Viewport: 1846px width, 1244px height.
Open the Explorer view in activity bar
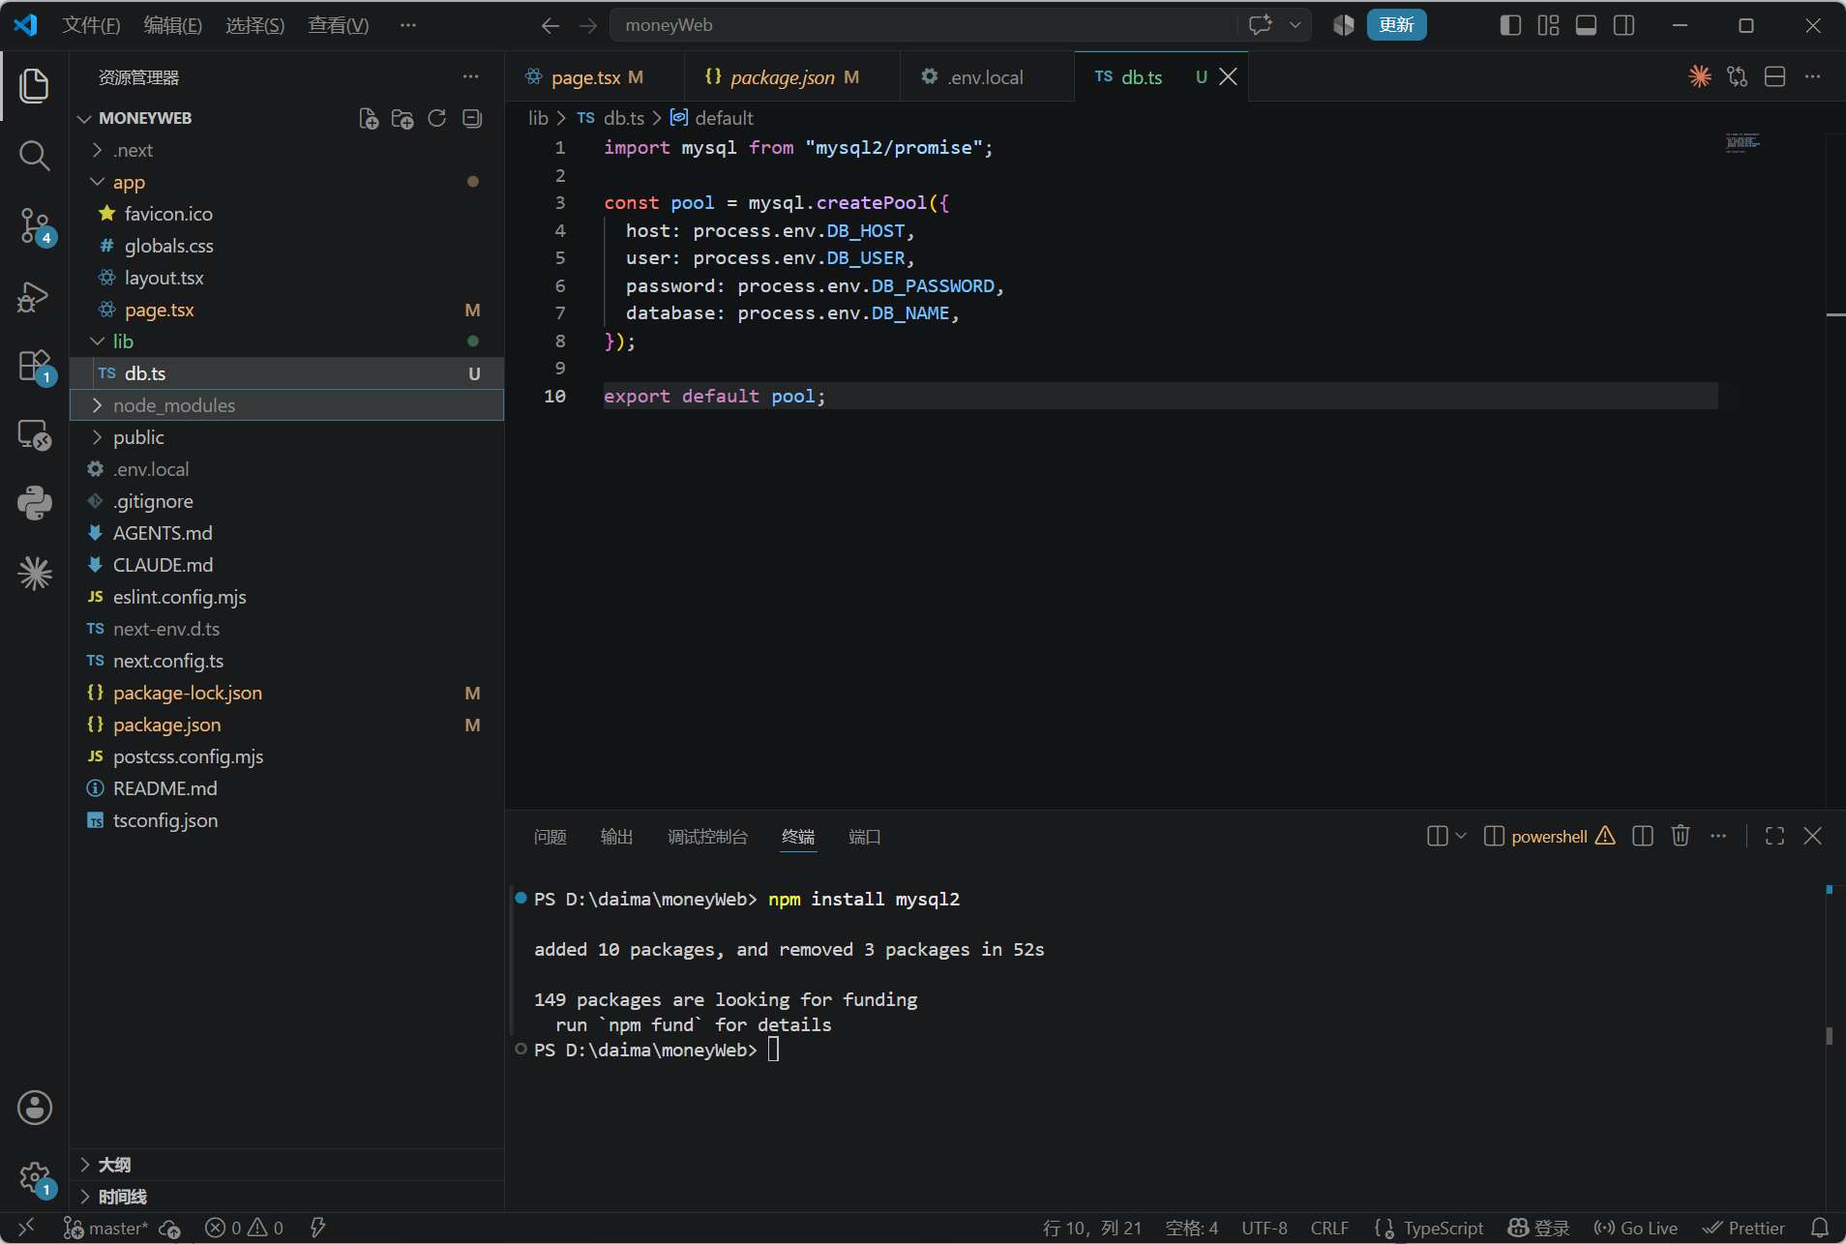tap(35, 85)
